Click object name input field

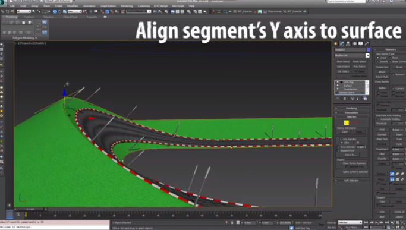pyautogui.click(x=350, y=49)
